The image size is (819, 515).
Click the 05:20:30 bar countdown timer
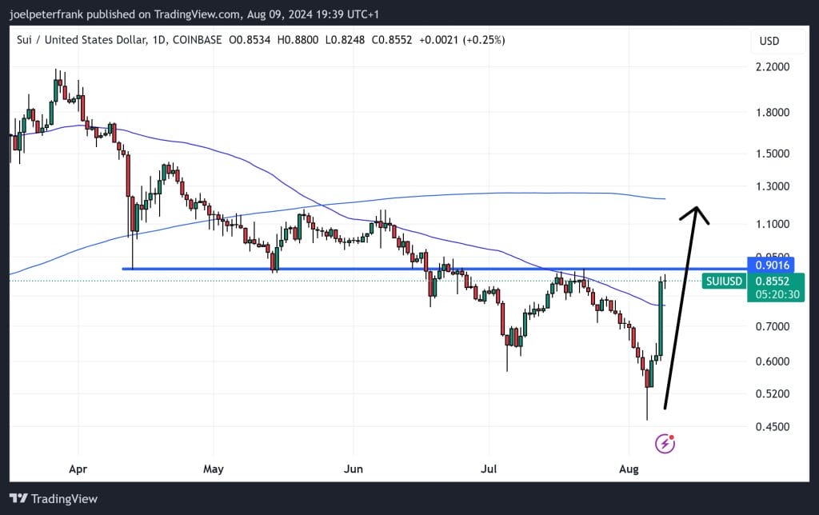[773, 294]
